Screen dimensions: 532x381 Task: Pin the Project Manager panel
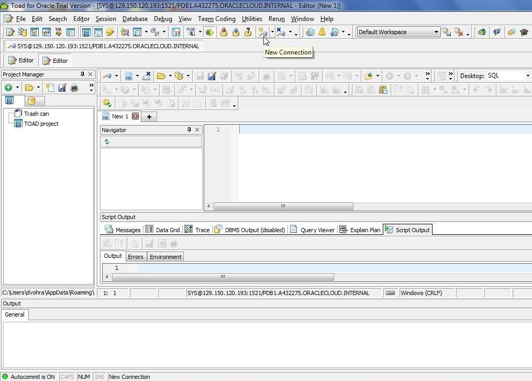point(82,74)
